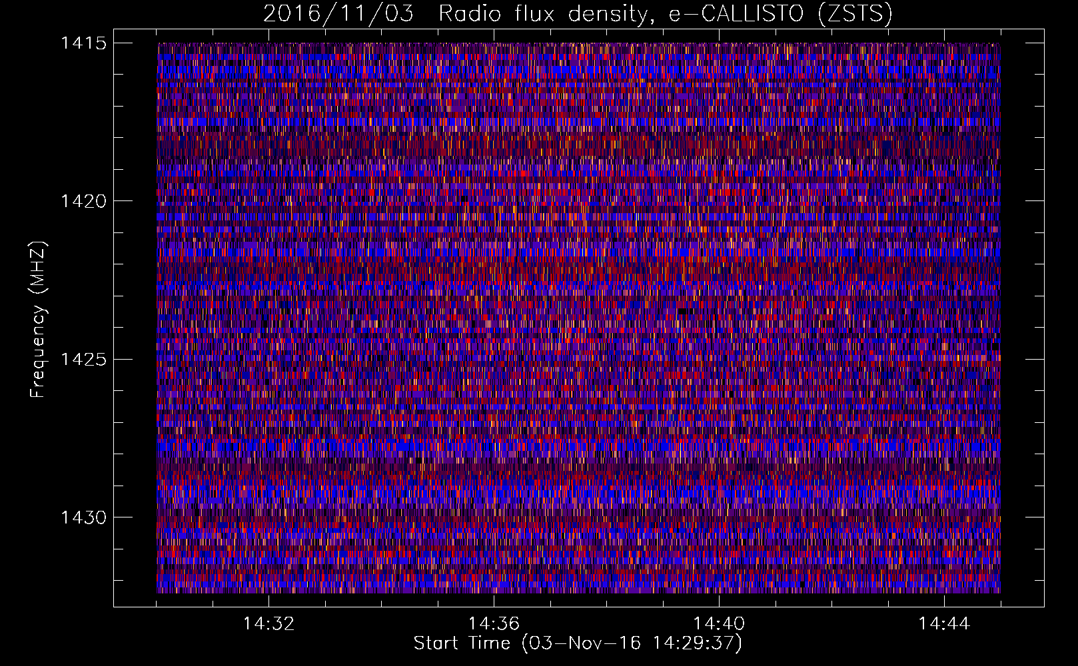Screen dimensions: 1078x666
Task: Click the 14:32 time tick label
Action: pos(269,624)
